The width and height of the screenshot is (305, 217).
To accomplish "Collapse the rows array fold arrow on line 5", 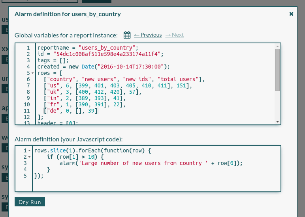I will point(33,73).
